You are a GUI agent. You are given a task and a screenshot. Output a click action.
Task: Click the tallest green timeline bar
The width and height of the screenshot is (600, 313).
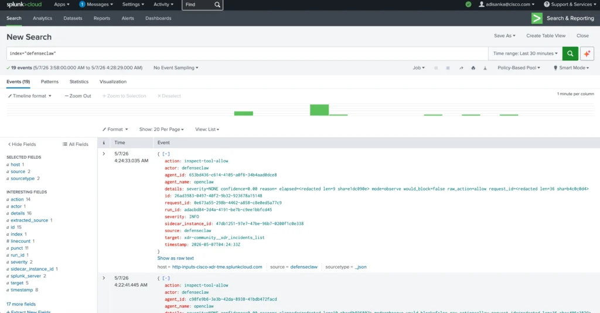click(x=319, y=110)
